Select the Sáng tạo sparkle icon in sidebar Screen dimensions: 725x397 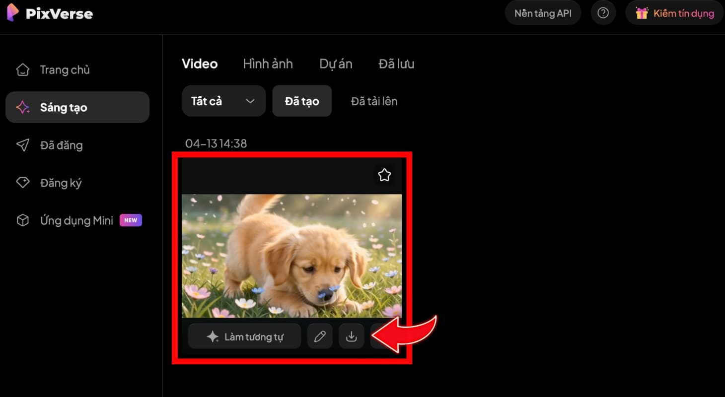(22, 107)
